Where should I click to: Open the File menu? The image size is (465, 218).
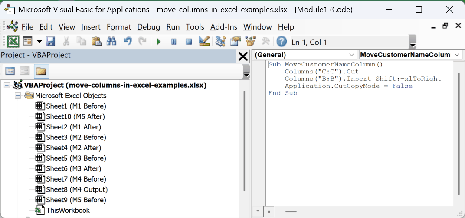pyautogui.click(x=27, y=27)
